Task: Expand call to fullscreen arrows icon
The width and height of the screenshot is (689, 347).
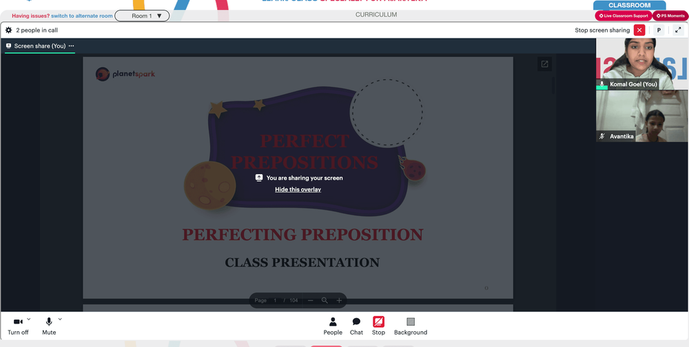Action: pyautogui.click(x=677, y=30)
